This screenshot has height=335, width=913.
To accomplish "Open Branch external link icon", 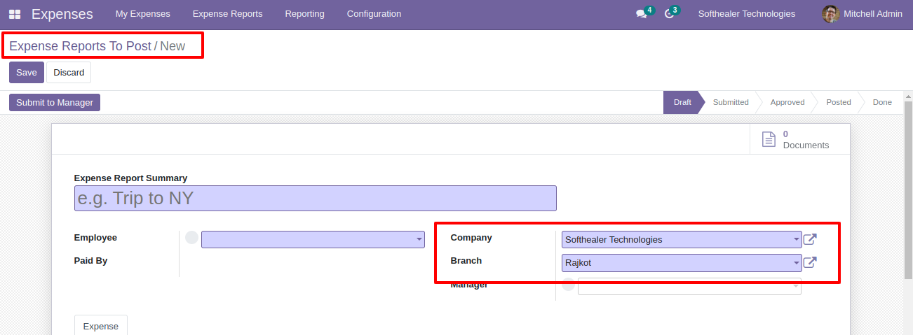I will click(810, 263).
